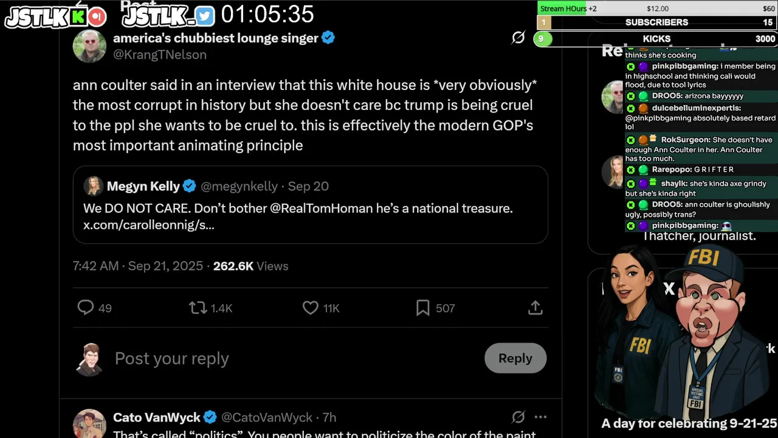
Task: Like the post with heart icon
Action: [311, 308]
